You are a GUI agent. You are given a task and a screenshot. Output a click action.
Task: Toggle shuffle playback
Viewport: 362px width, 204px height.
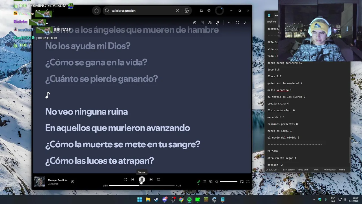(x=125, y=179)
